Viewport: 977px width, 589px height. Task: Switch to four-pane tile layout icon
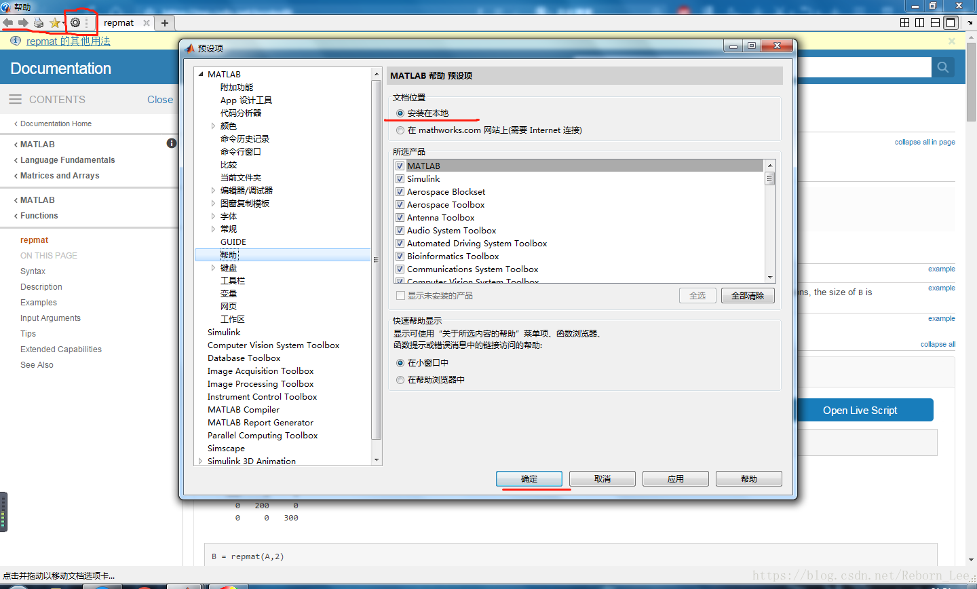[904, 22]
